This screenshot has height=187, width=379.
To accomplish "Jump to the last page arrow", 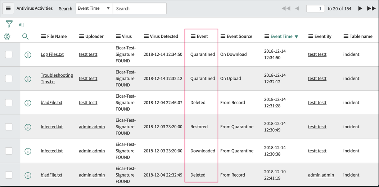I will (371, 8).
